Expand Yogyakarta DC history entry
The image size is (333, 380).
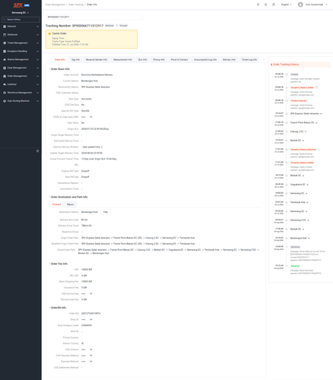[x=307, y=185]
